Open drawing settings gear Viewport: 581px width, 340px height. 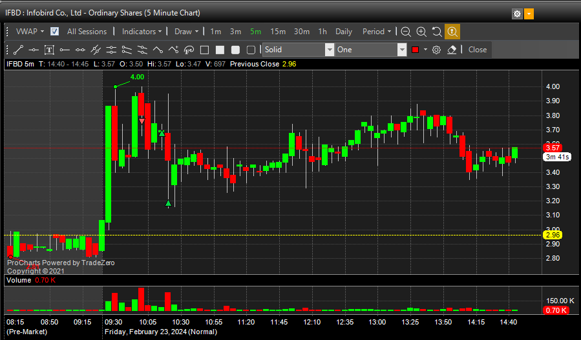(436, 50)
